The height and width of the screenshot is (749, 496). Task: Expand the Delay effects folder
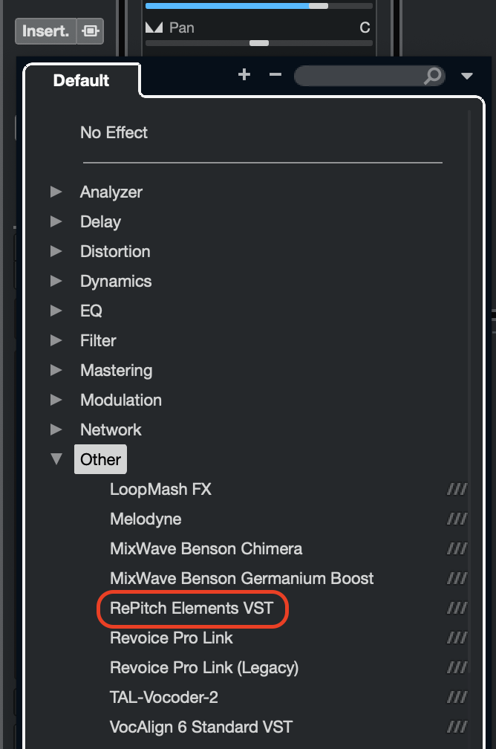56,221
